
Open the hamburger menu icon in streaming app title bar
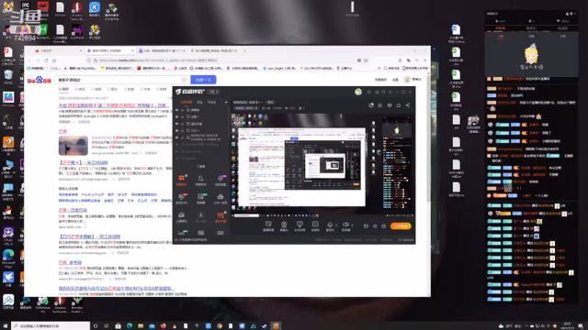[390, 92]
